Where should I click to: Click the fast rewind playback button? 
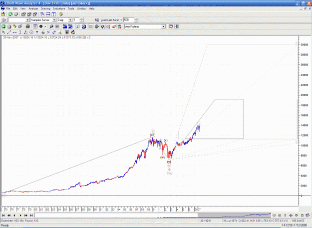pyautogui.click(x=9, y=215)
